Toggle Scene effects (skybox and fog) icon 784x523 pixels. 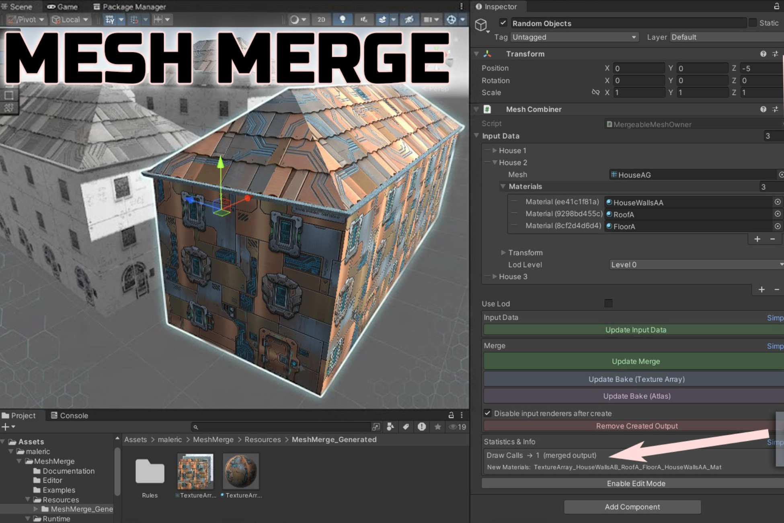pyautogui.click(x=382, y=19)
